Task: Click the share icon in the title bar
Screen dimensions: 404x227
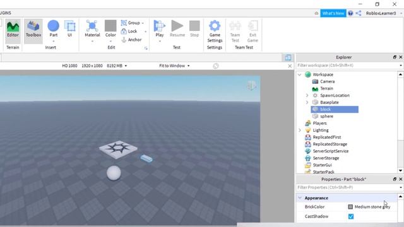Action: point(359,13)
